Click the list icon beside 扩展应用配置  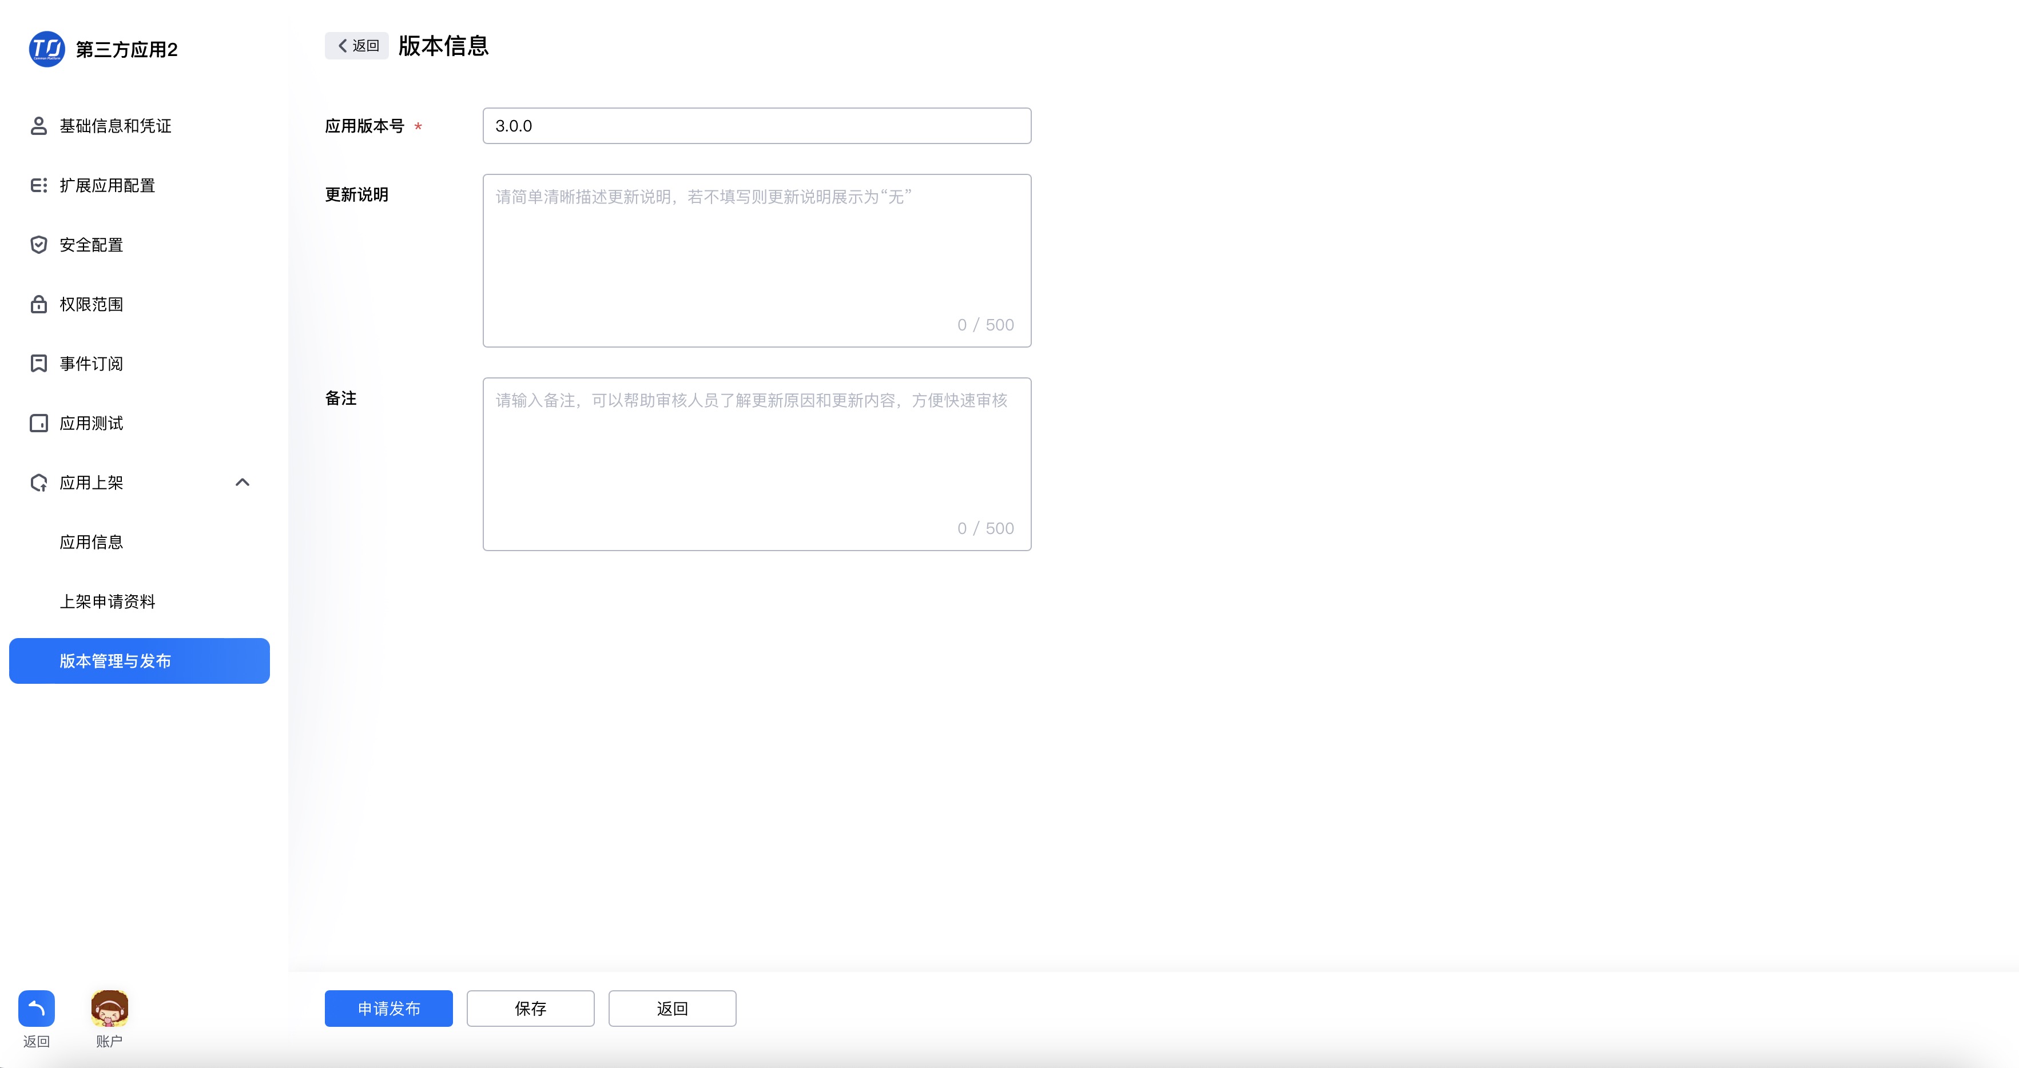pyautogui.click(x=38, y=186)
